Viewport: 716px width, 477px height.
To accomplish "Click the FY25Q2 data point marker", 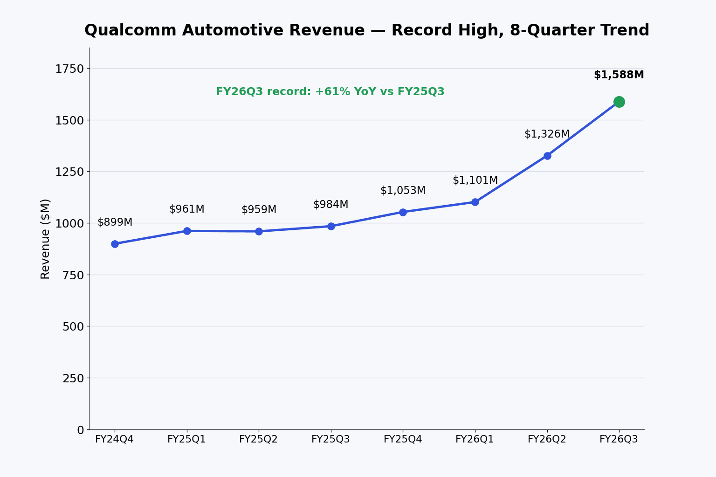I will [x=259, y=231].
